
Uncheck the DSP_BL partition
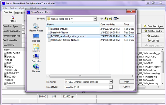click(x=5, y=56)
